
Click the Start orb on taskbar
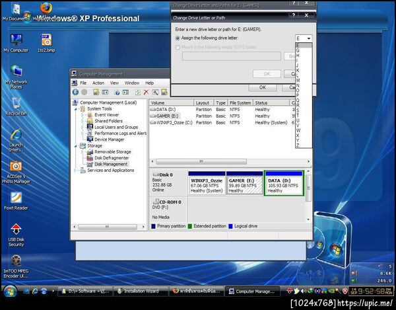pyautogui.click(x=10, y=291)
